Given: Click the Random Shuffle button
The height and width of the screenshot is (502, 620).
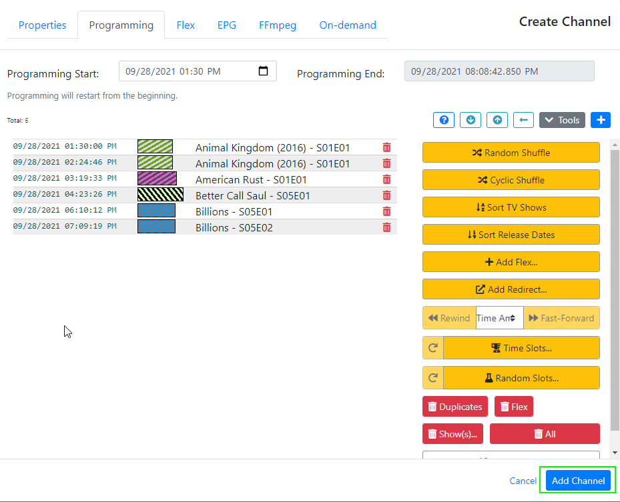Looking at the screenshot, I should coord(511,153).
